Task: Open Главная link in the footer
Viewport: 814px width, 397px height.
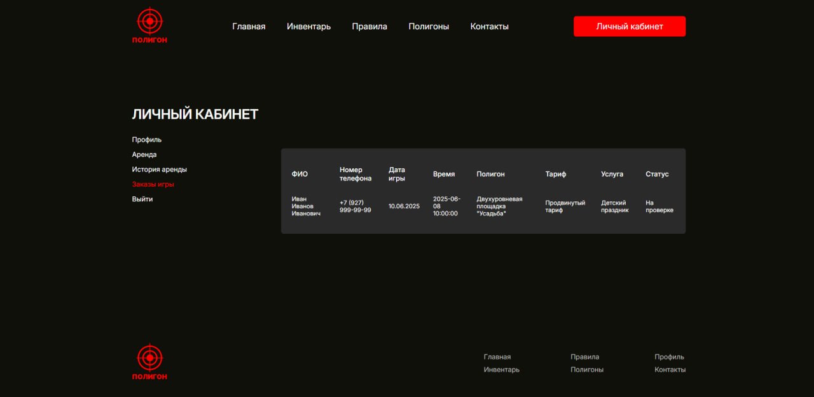Action: (497, 357)
